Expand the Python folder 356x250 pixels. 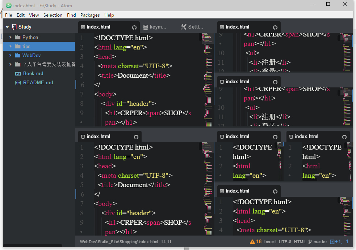(x=10, y=37)
